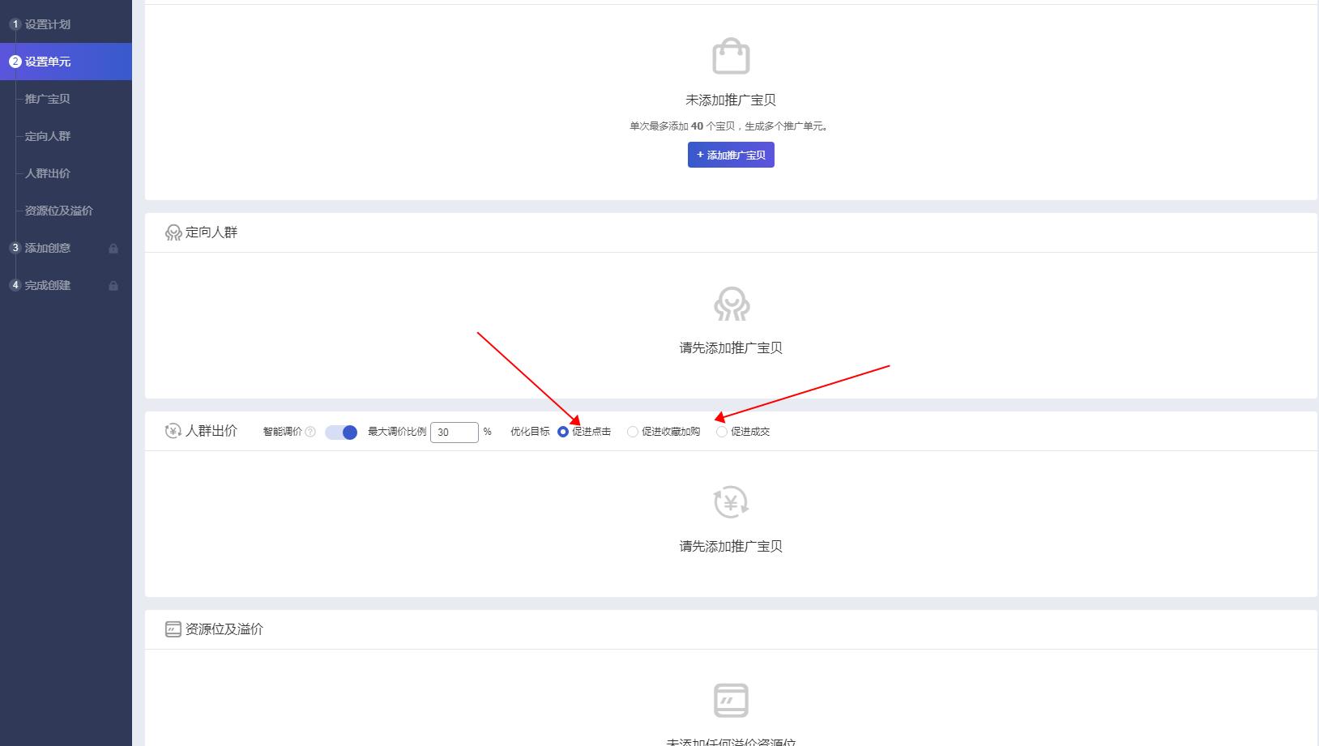Click the resource placement icon at page bottom

(730, 699)
